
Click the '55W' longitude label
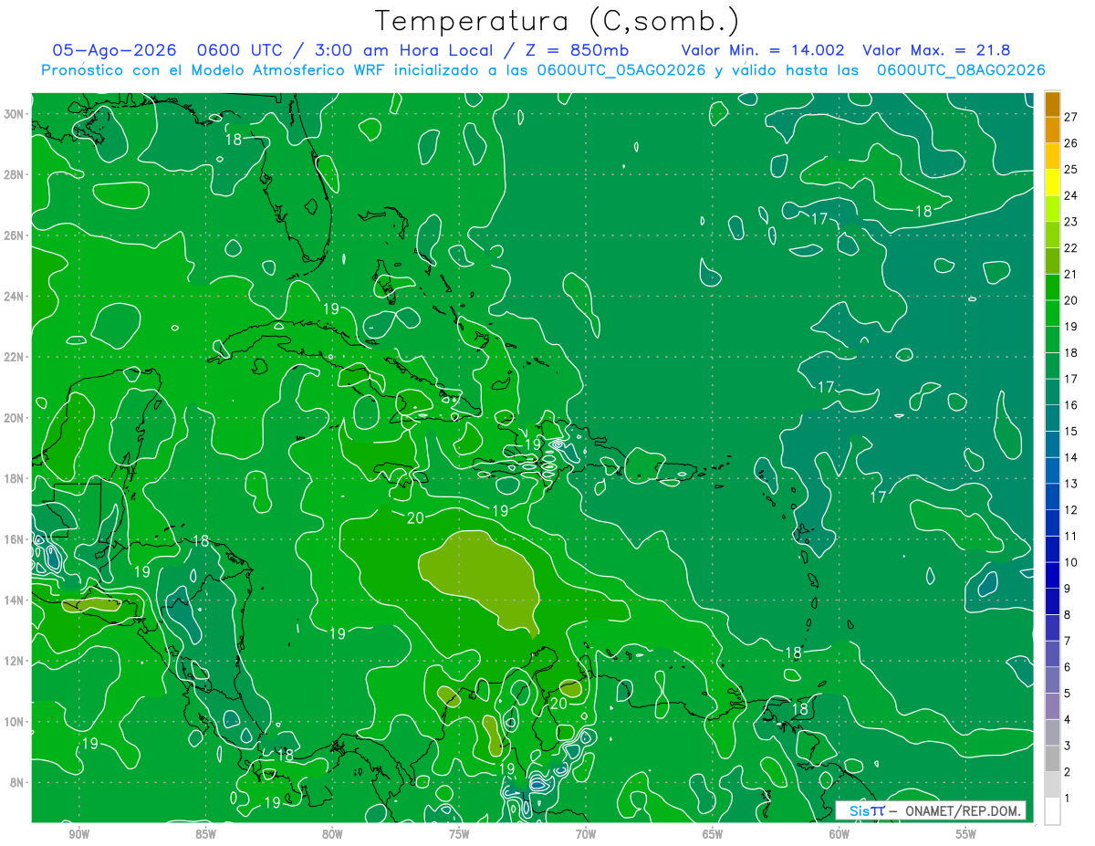[966, 834]
